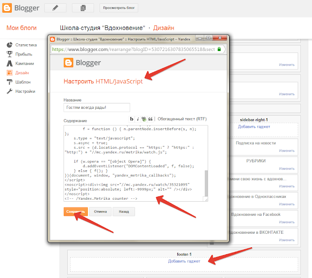Viewport: 312px width, 278px height.
Task: Click Изменить under РУБРИКИ gadget
Action: [x=287, y=169]
